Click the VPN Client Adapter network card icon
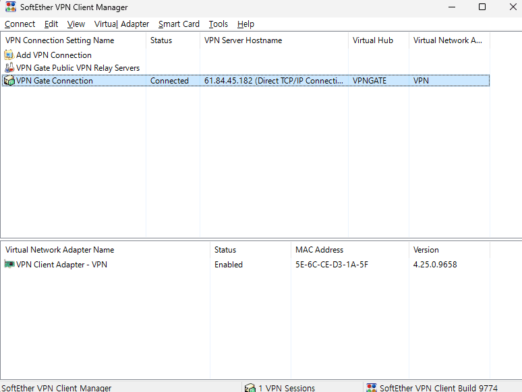Image resolution: width=522 pixels, height=392 pixels. coord(9,265)
